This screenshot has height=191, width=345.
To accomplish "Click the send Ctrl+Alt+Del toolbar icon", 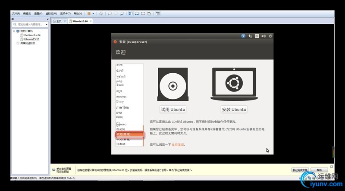I will 101,14.
